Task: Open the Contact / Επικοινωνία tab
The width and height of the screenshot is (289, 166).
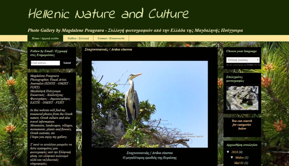Action: click(x=111, y=39)
